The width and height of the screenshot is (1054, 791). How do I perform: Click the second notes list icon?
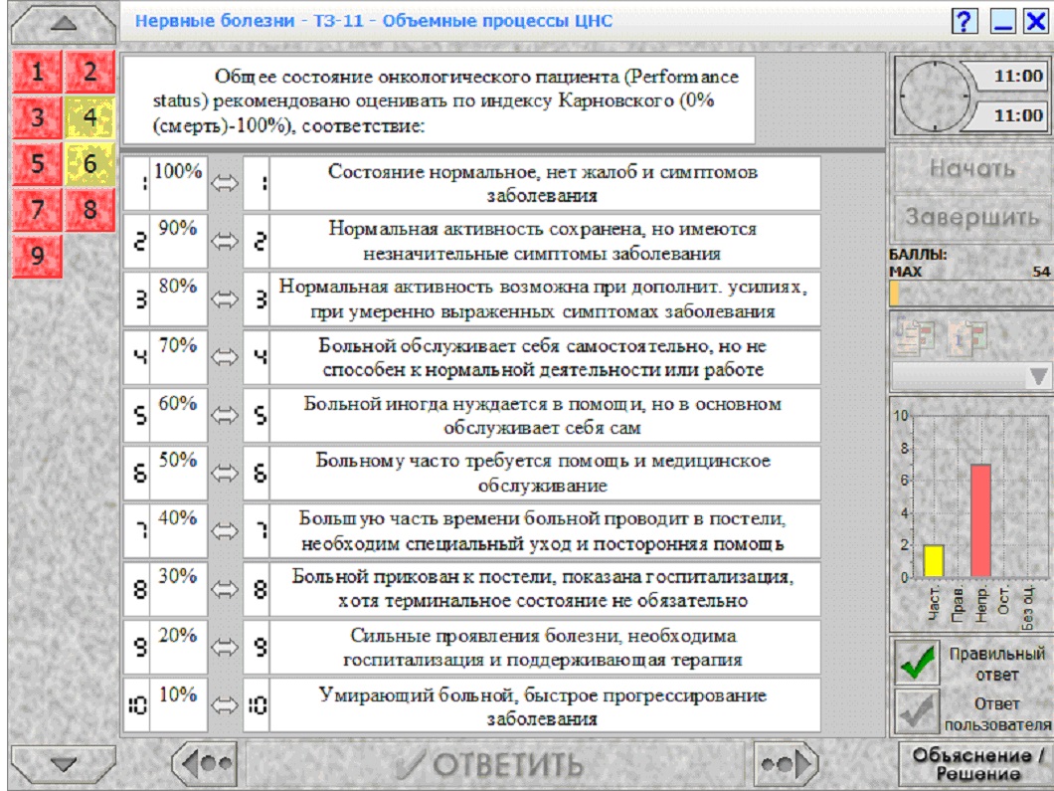967,336
